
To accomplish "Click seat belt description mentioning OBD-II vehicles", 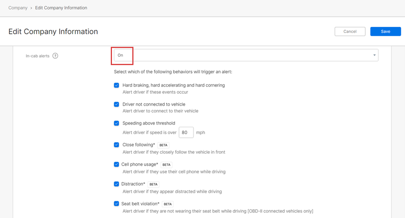I will click(x=218, y=211).
